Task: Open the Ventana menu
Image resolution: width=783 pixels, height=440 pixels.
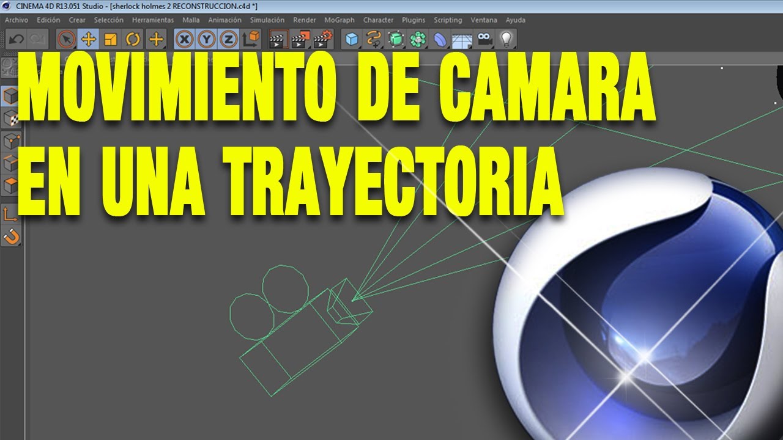Action: (484, 20)
